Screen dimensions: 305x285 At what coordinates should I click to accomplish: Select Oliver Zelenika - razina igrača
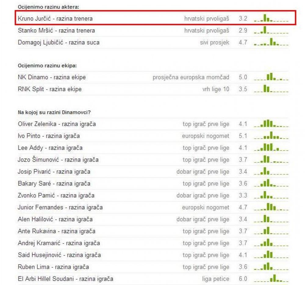click(57, 124)
